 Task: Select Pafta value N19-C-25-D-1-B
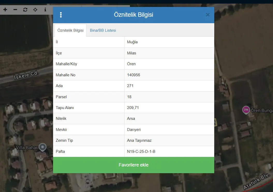point(141,152)
